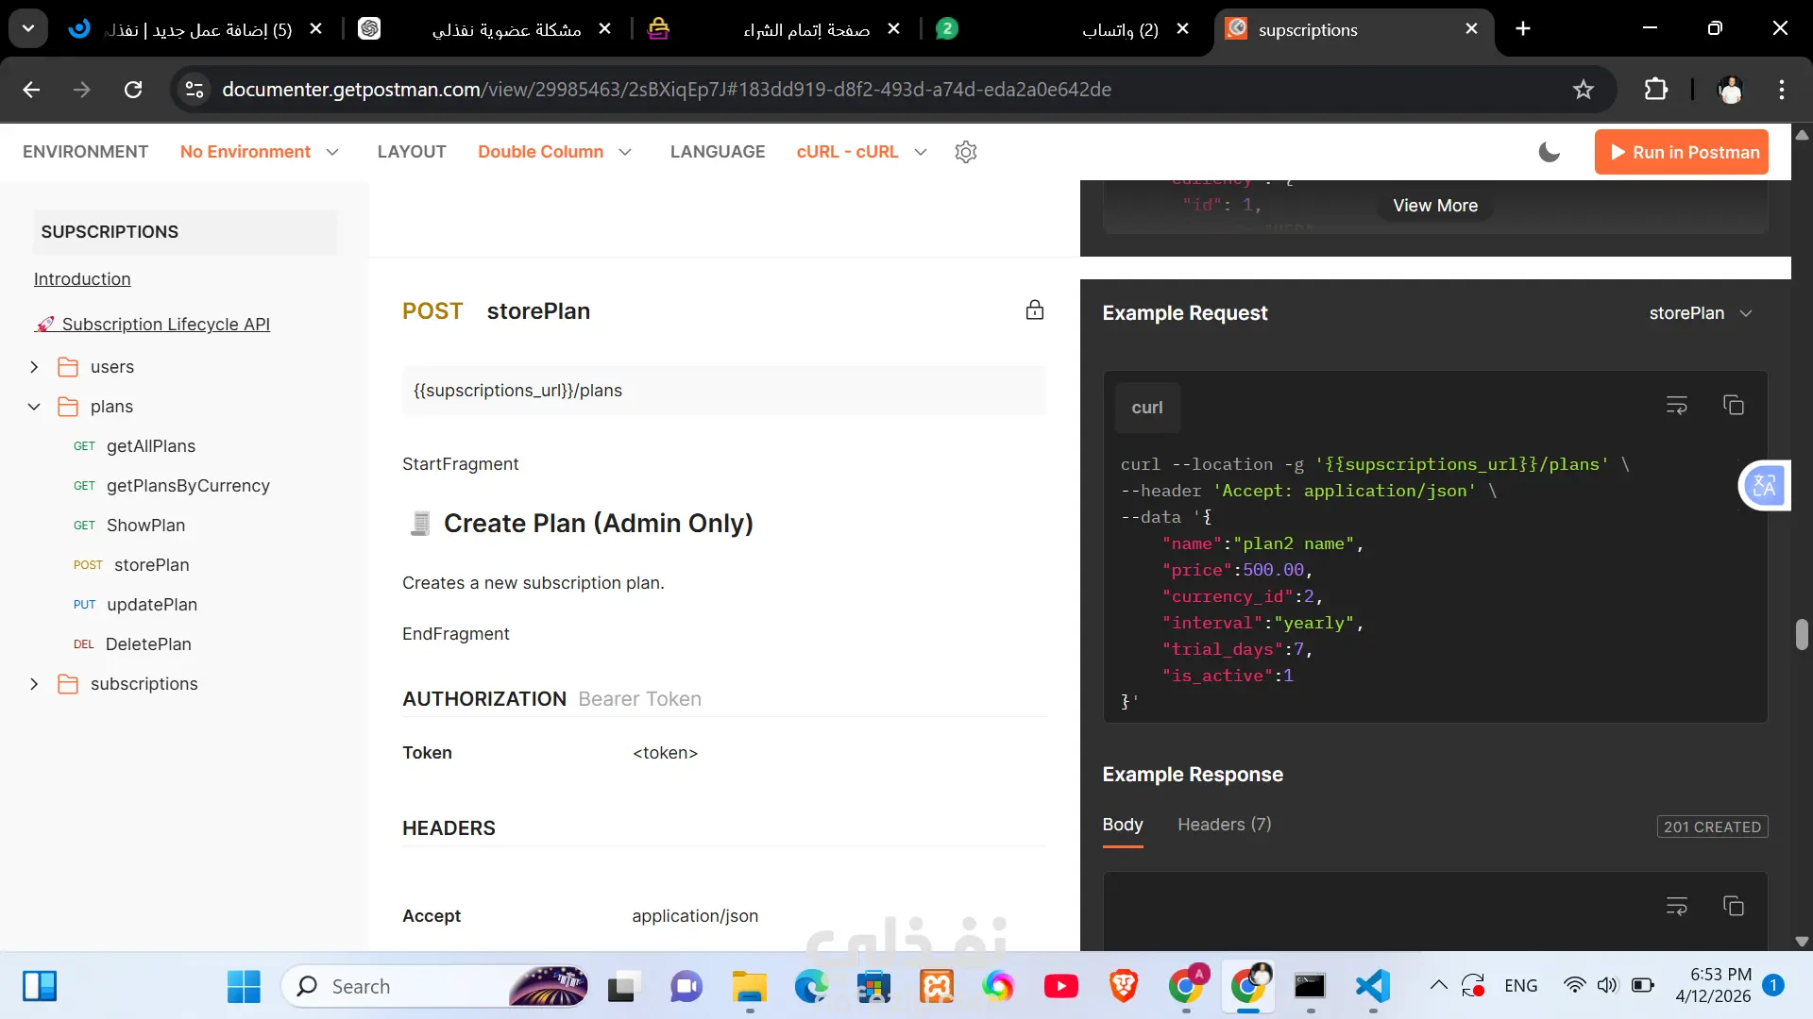Switch to Headers (7) response tab
This screenshot has width=1813, height=1019.
tap(1224, 825)
